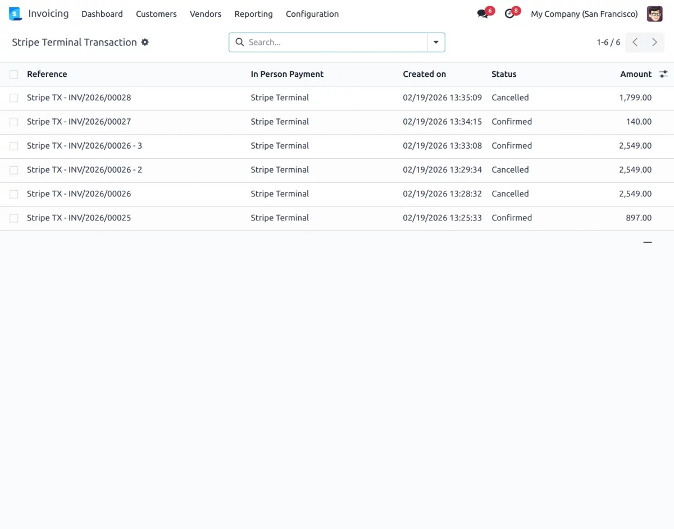
Task: Click created date 02/19/2026 13:35:09
Action: 442,98
